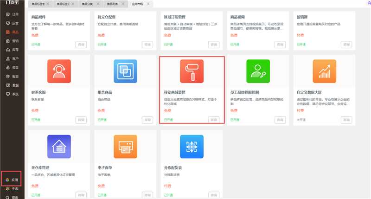371x199 pixels.
Task: Close the 应用市场 tab
Action: [x=148, y=4]
